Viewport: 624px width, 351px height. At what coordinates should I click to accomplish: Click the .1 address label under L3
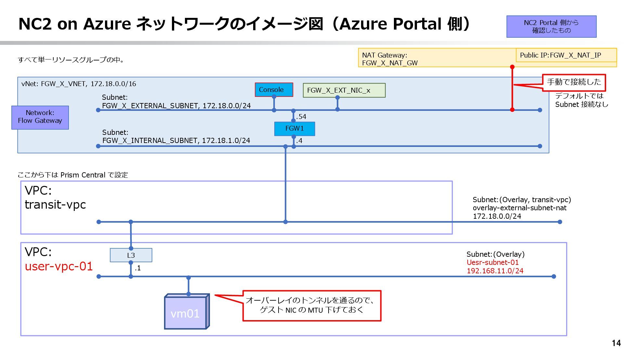point(138,268)
